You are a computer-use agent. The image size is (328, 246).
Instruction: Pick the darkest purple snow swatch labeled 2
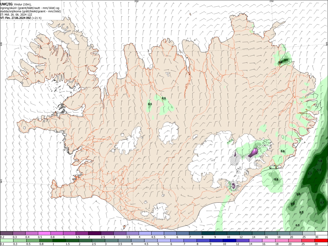pyautogui.click(x=94, y=233)
